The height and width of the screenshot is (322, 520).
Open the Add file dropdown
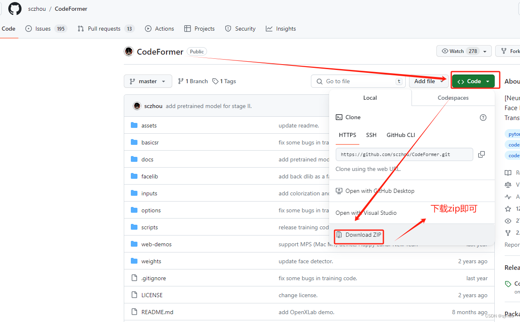click(429, 81)
